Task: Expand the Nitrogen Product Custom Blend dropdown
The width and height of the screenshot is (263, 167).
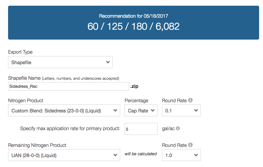Action: click(x=64, y=111)
